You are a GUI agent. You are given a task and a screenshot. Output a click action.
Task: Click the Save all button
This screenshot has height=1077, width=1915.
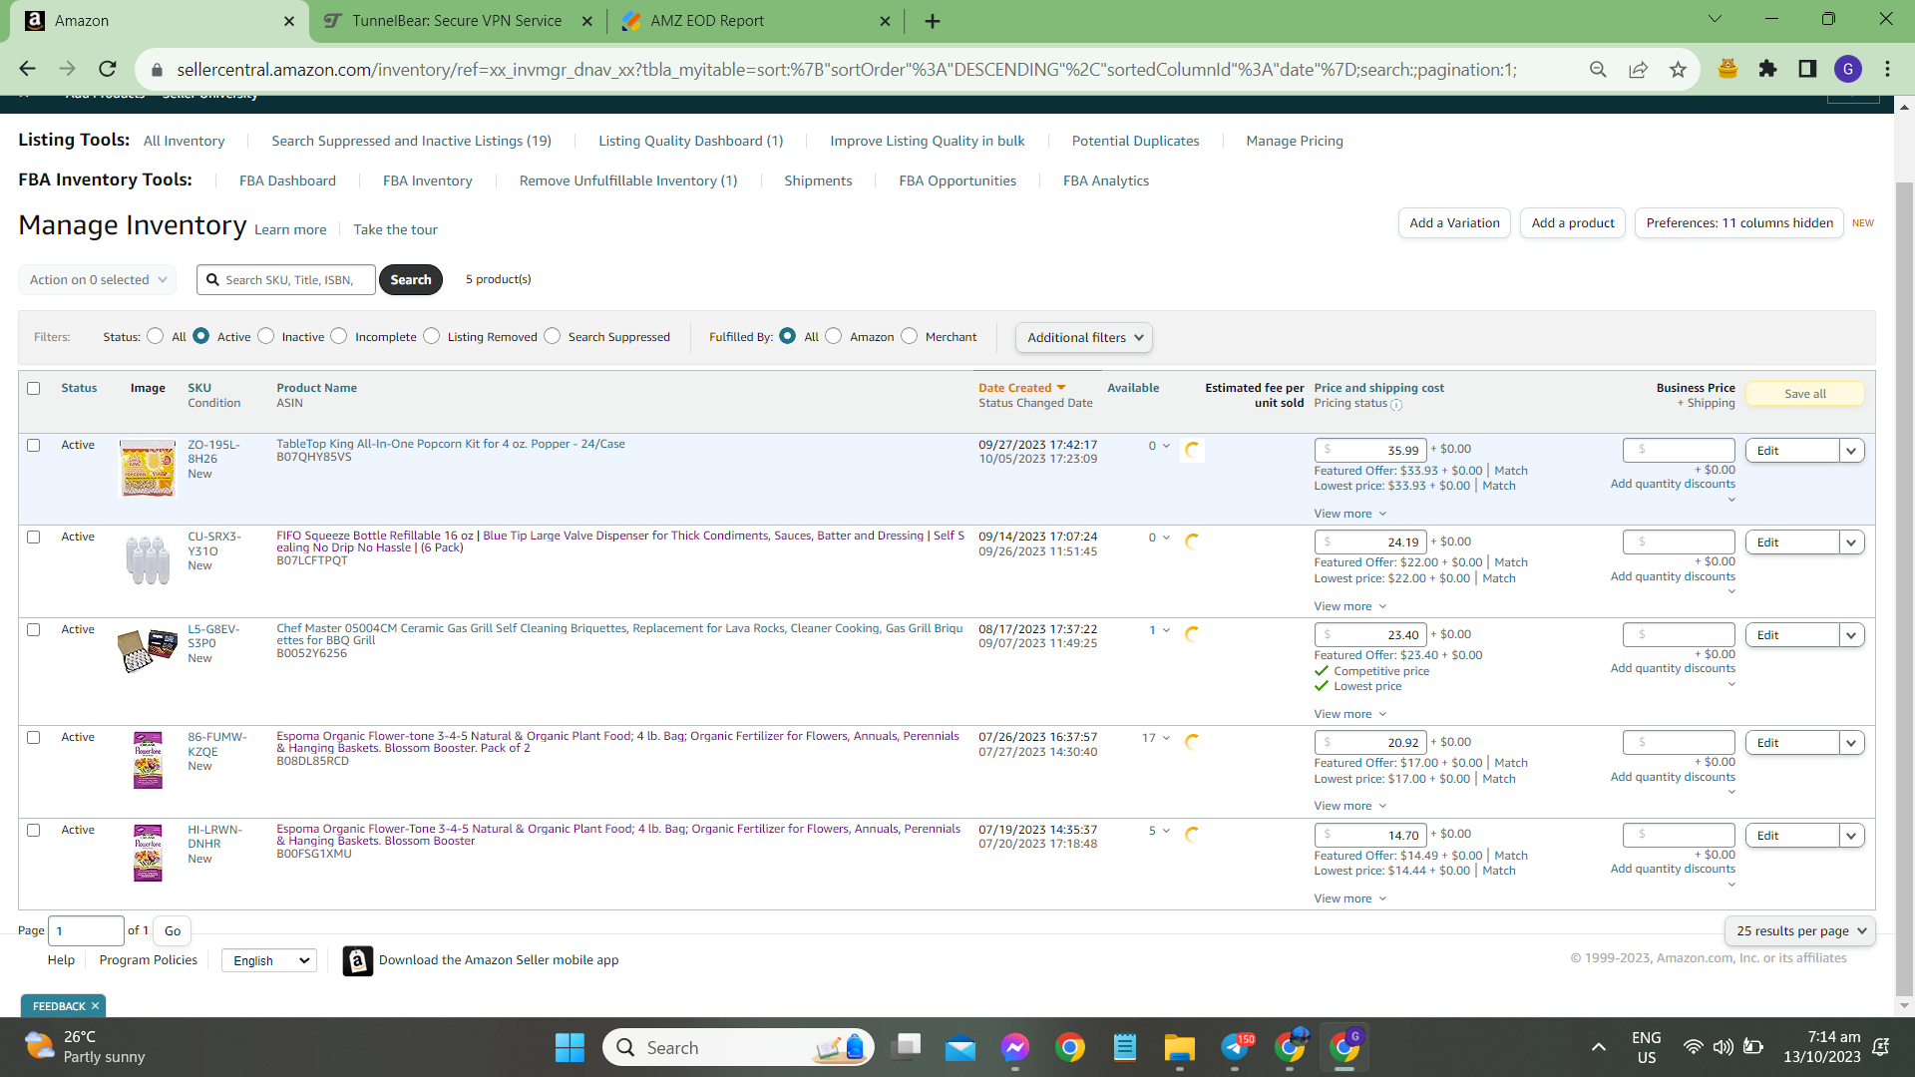coord(1805,394)
